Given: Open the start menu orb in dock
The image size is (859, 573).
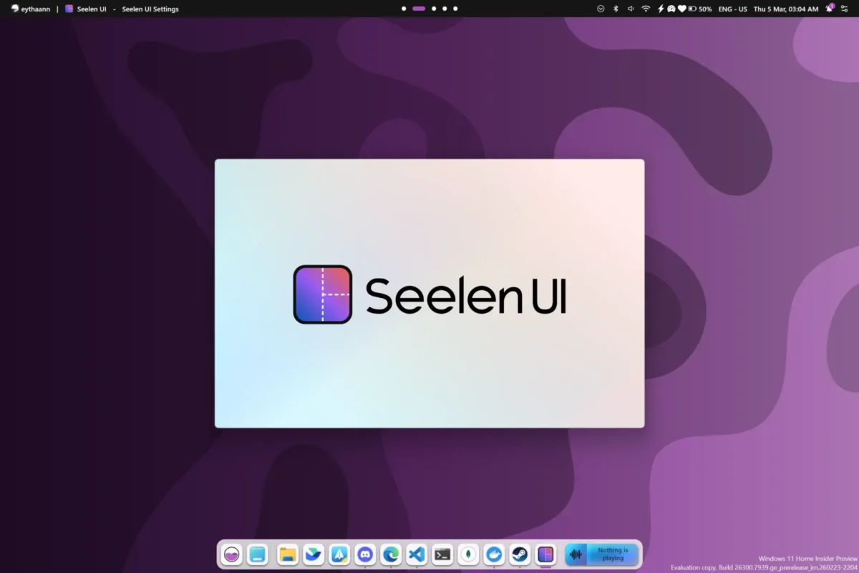Looking at the screenshot, I should 231,554.
